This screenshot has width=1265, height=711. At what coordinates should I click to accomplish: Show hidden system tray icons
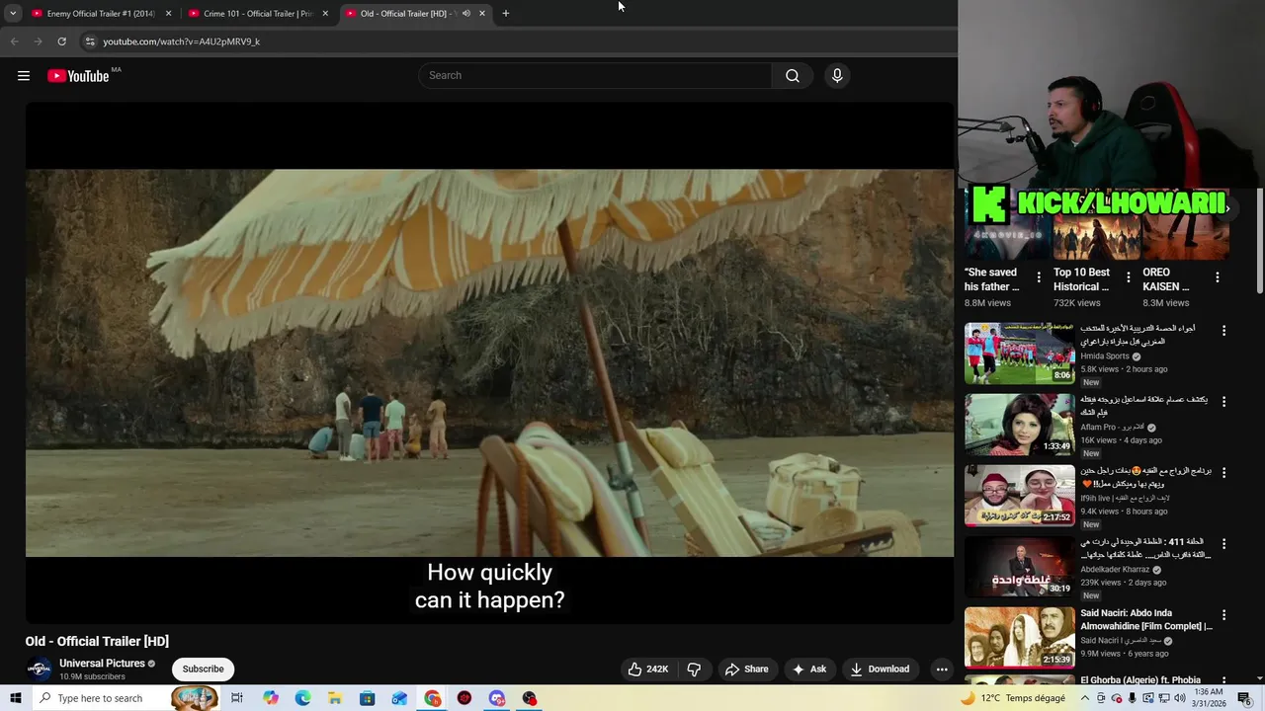pos(1085,698)
